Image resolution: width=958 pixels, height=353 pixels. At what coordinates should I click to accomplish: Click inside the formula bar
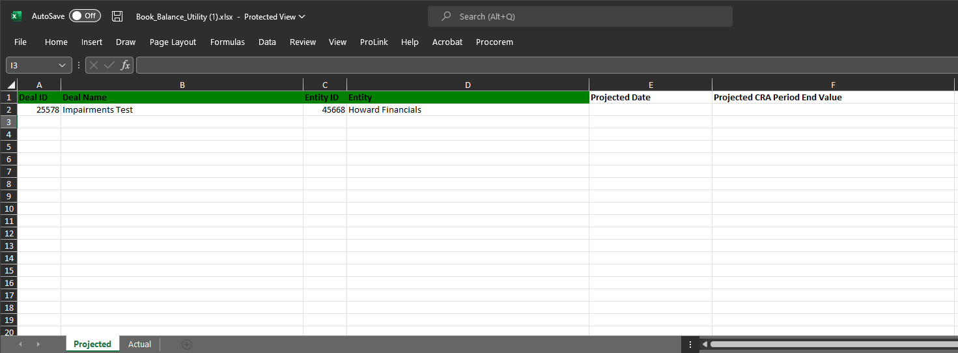[547, 65]
